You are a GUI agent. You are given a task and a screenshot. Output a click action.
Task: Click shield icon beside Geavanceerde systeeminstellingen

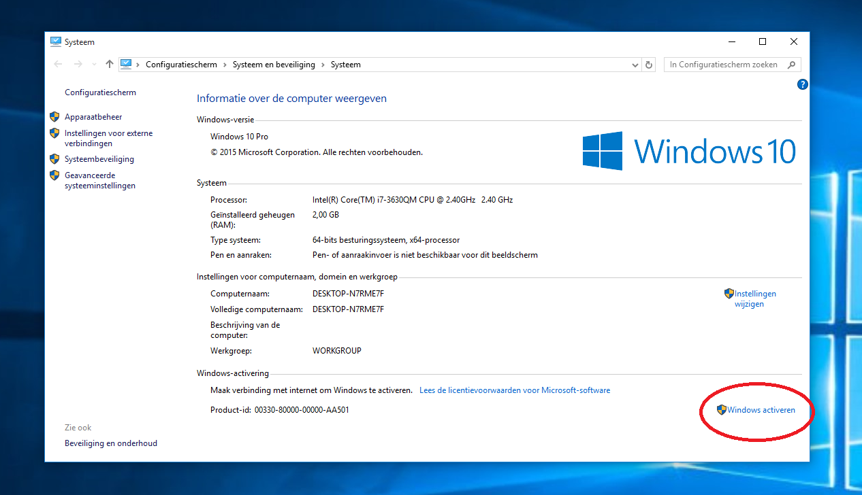click(x=55, y=175)
